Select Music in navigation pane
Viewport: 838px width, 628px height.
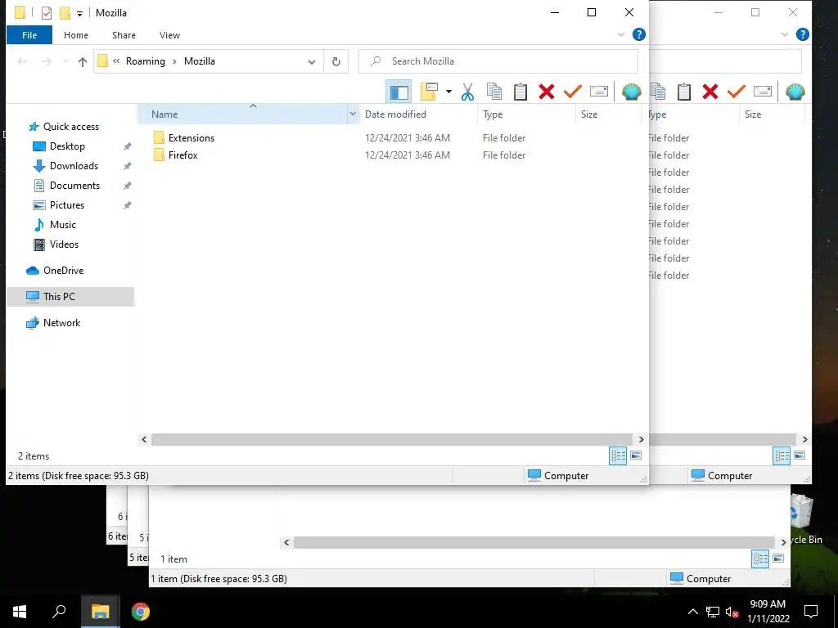click(x=62, y=225)
